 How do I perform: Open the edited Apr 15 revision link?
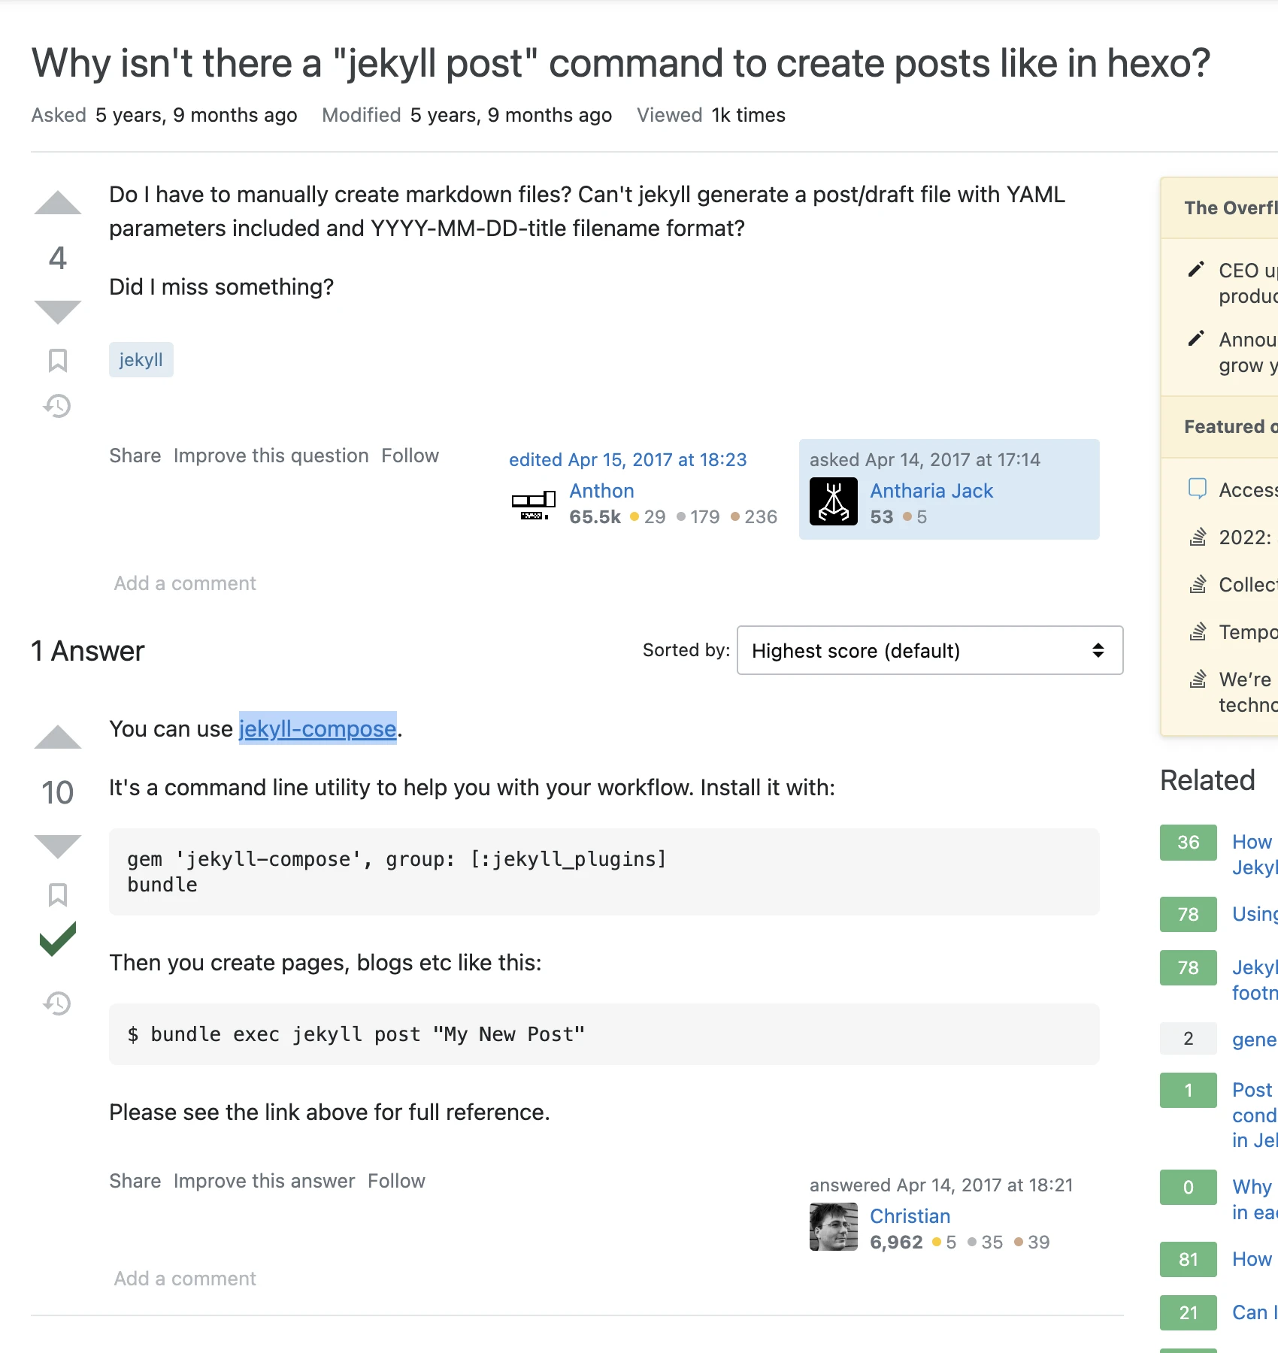[628, 460]
